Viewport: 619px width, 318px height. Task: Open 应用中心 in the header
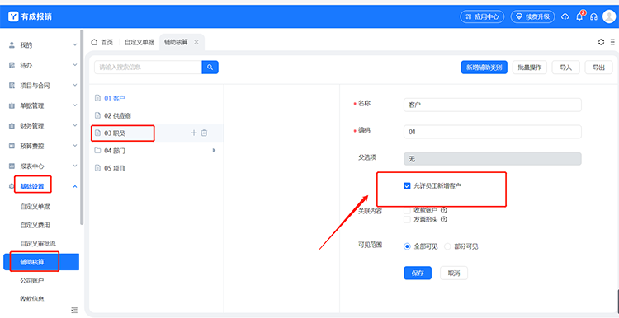coord(483,16)
